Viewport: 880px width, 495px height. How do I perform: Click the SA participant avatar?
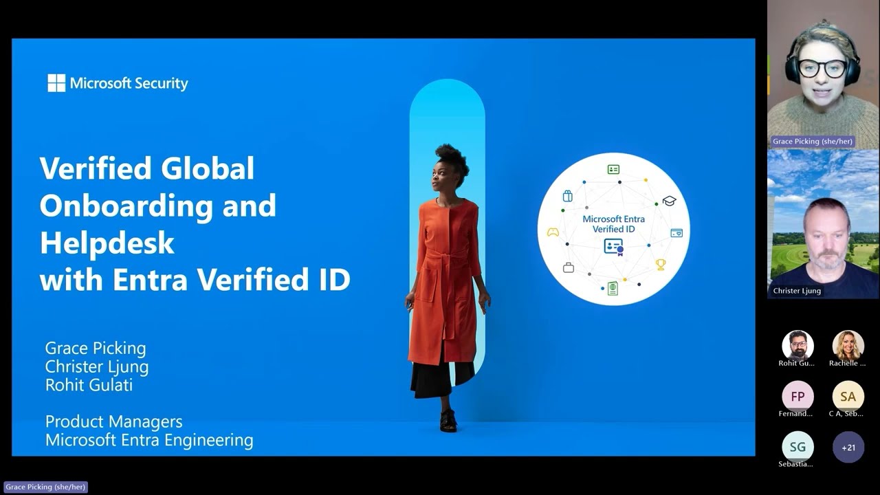point(848,397)
